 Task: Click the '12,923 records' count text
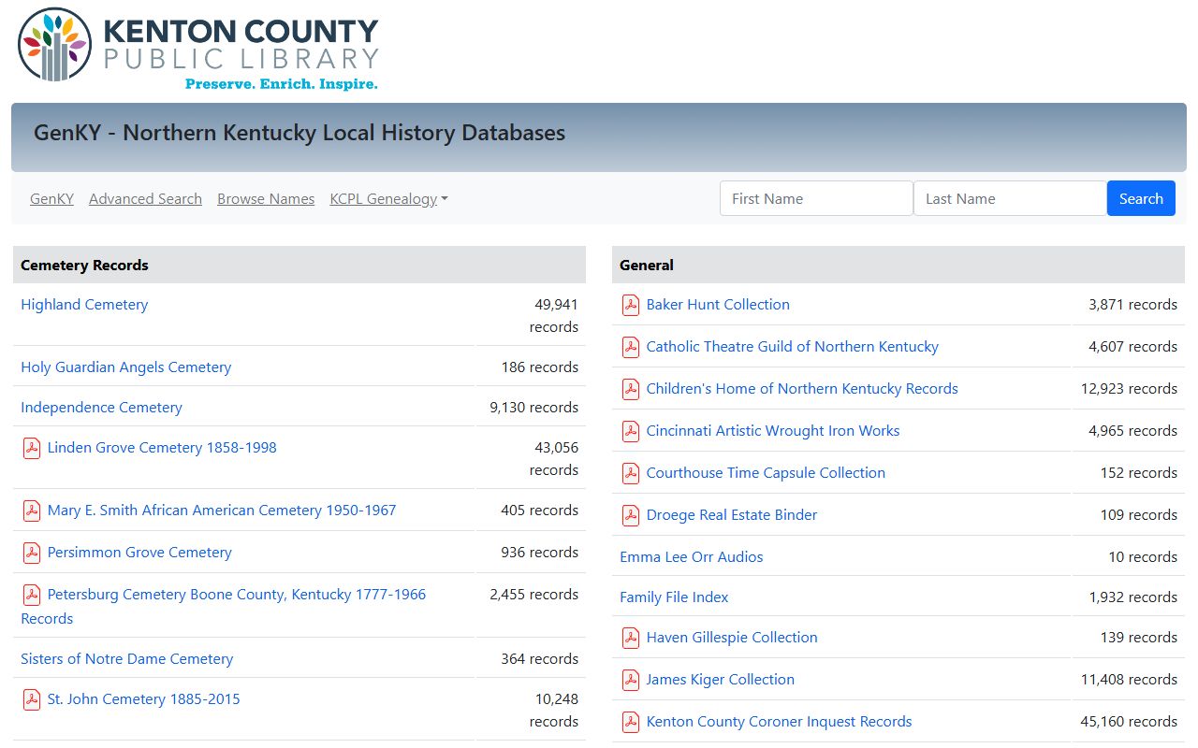point(1129,389)
